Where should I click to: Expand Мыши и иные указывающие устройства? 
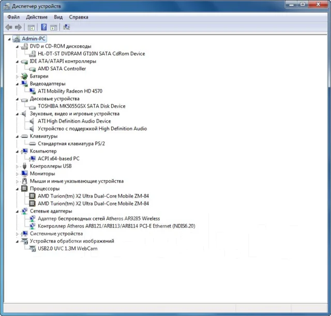point(17,182)
